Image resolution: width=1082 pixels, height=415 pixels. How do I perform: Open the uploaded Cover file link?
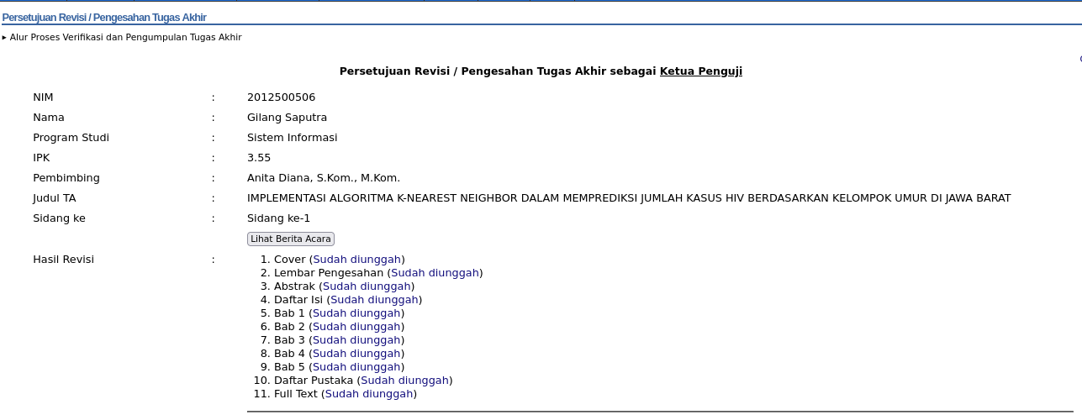click(356, 260)
